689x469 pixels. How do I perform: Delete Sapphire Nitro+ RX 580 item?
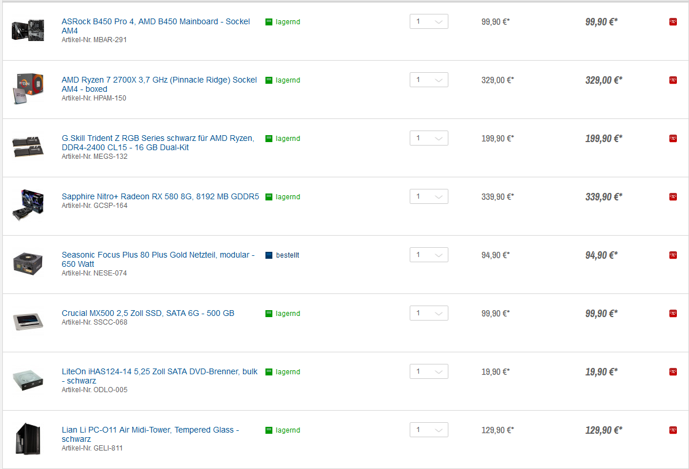click(x=673, y=196)
